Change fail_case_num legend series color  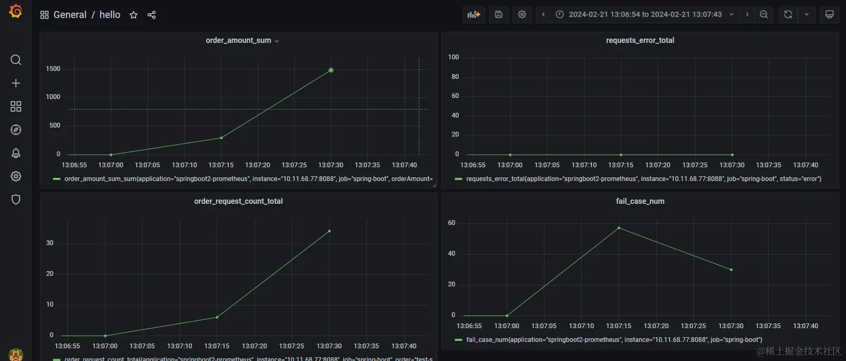point(459,340)
